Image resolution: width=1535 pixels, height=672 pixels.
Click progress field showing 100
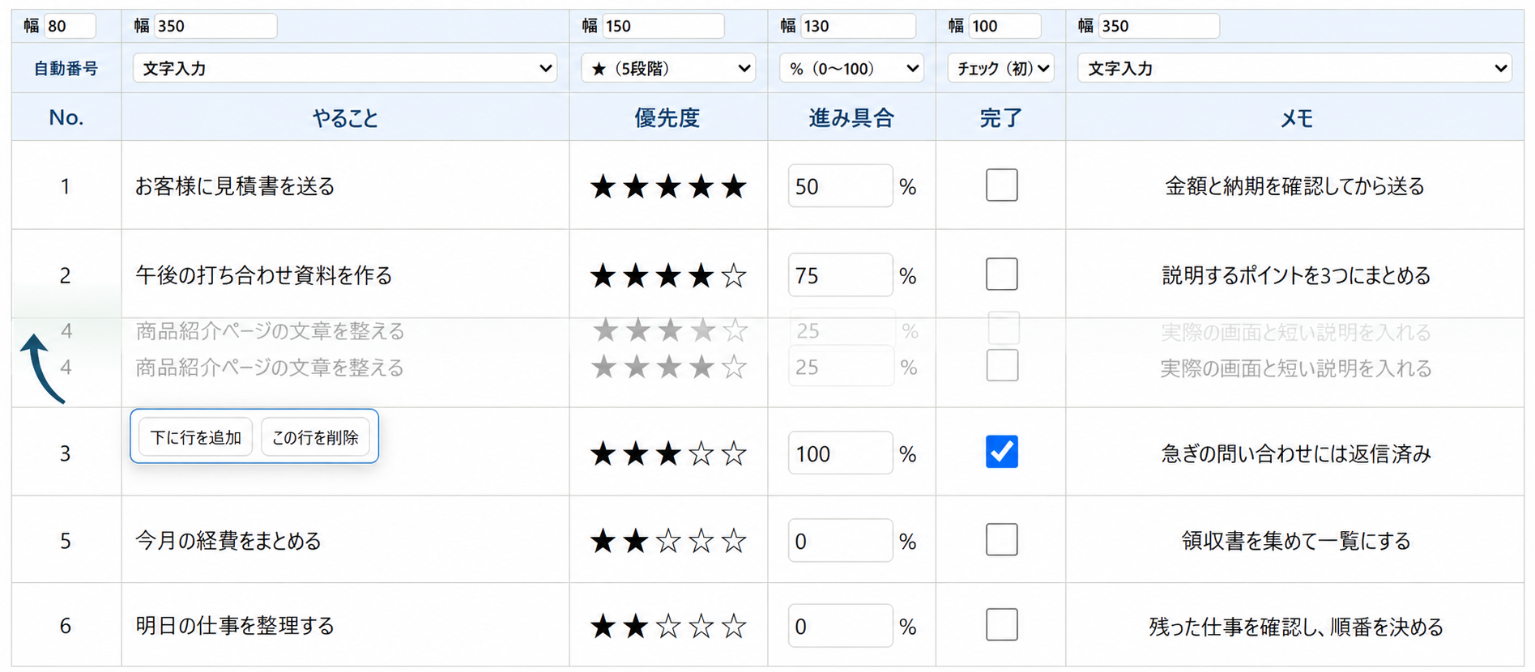(x=840, y=453)
